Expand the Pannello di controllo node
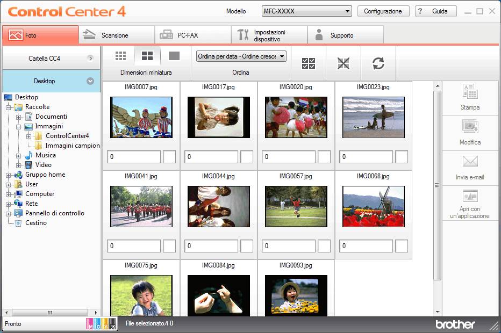501x333 pixels. point(9,214)
